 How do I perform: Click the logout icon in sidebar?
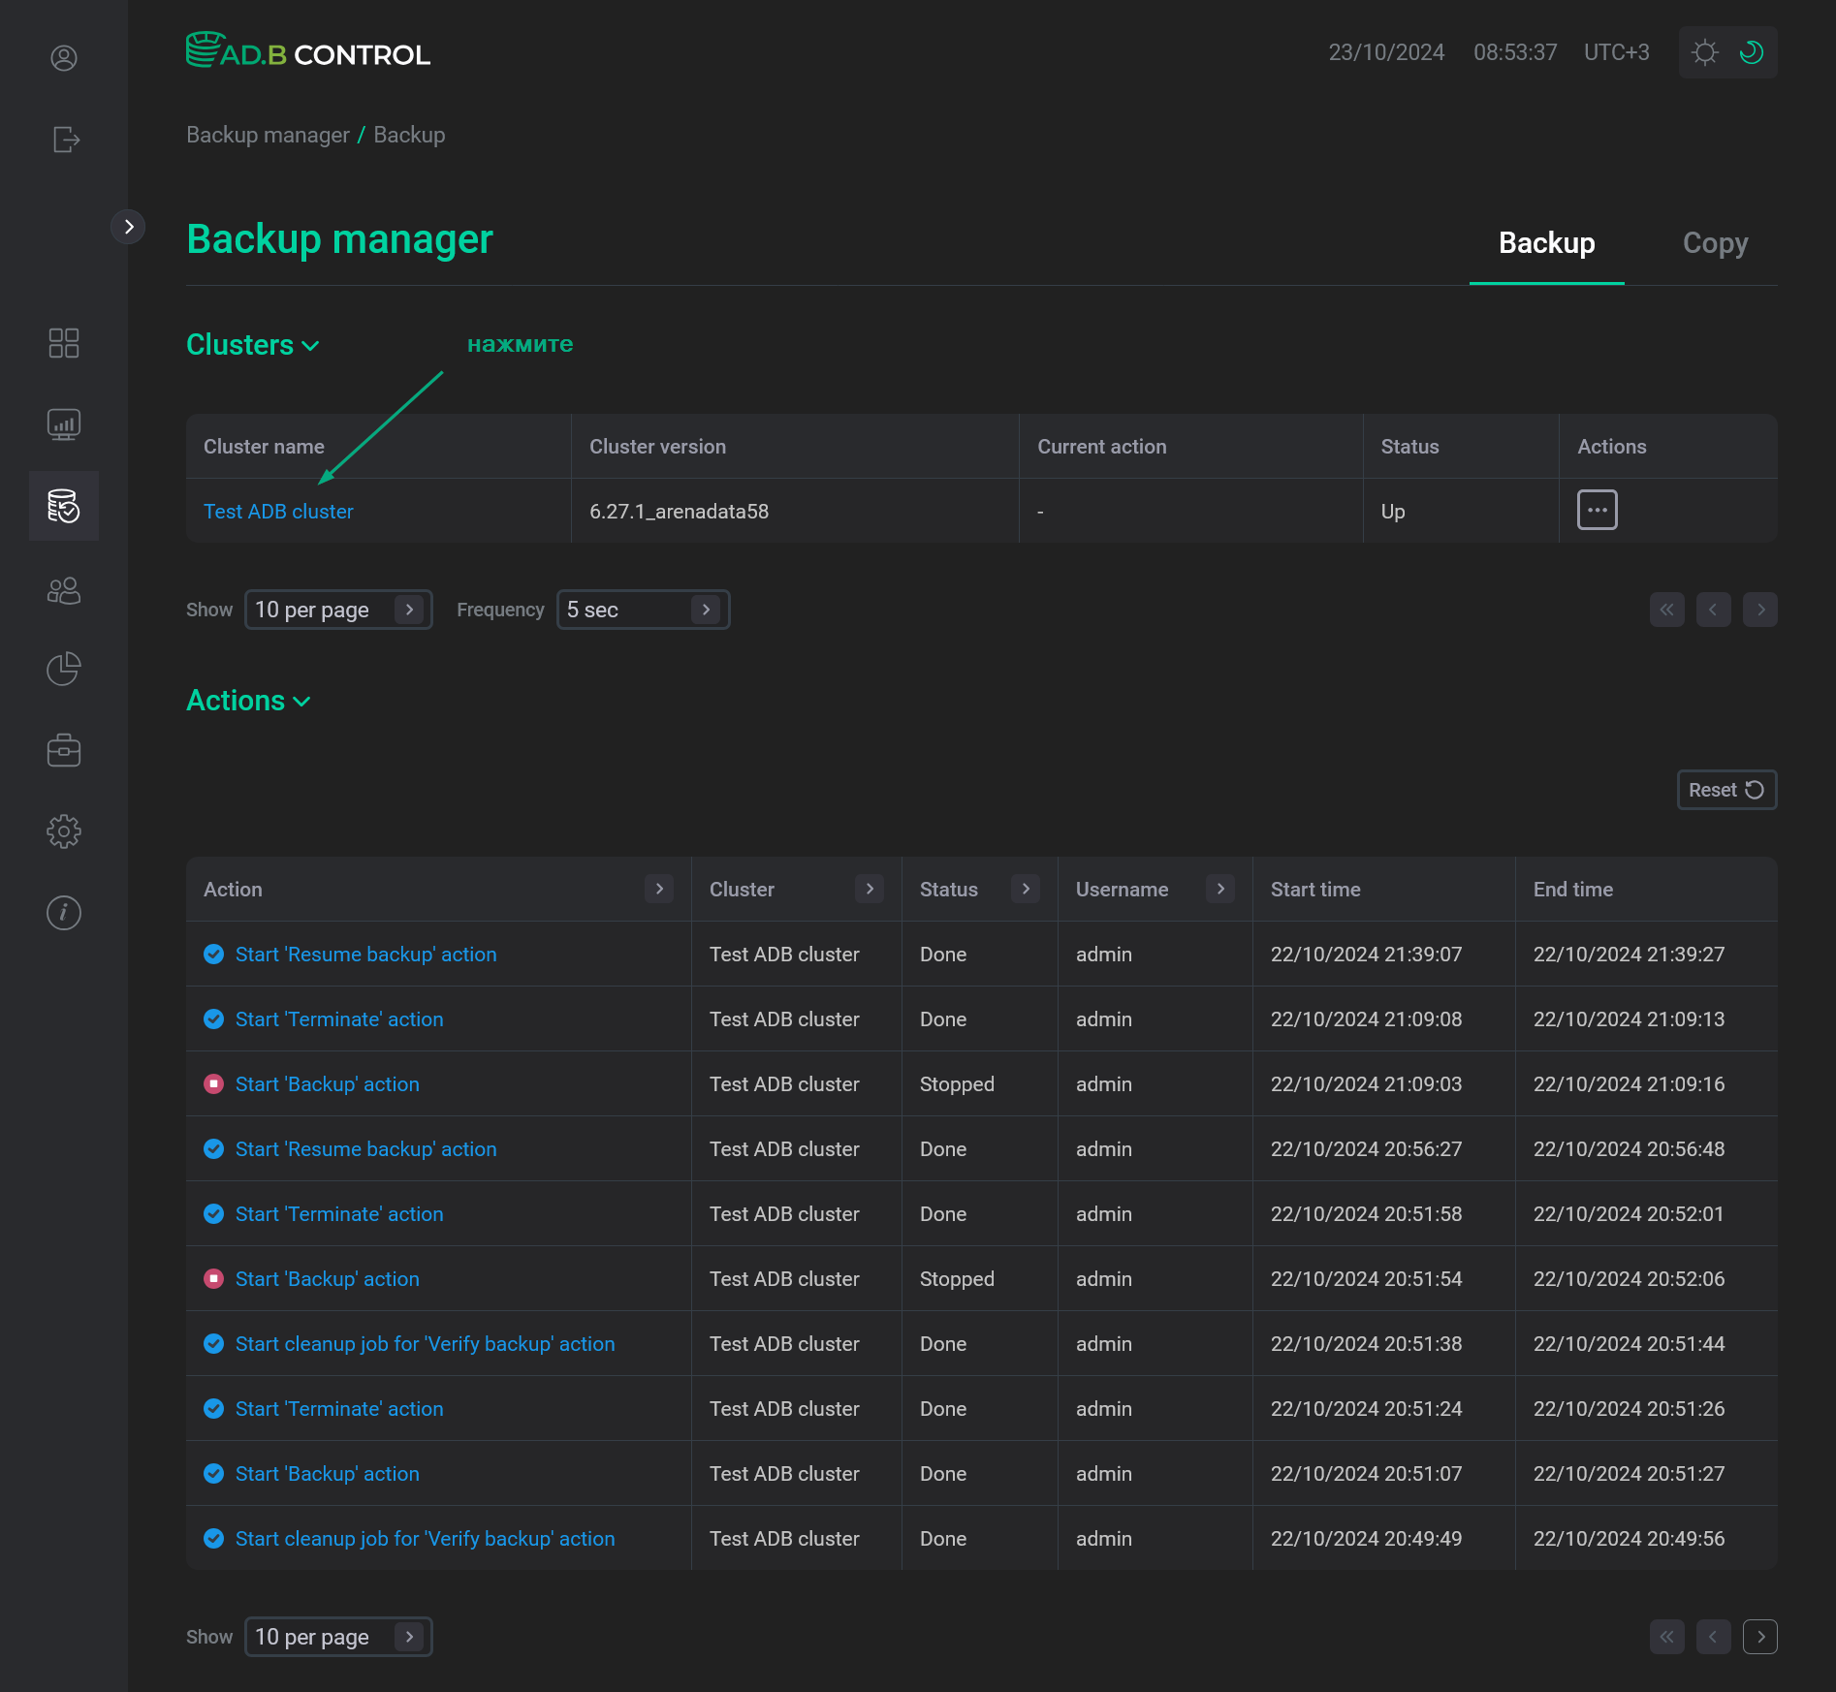pyautogui.click(x=65, y=140)
